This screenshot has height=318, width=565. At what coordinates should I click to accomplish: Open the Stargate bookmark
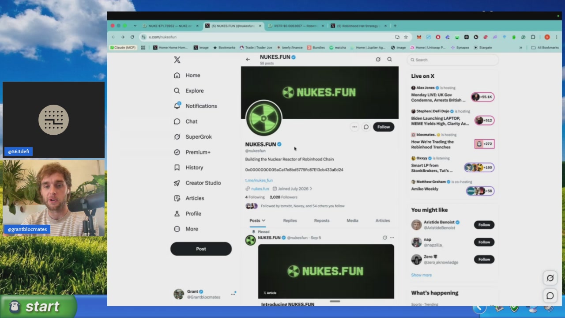482,48
